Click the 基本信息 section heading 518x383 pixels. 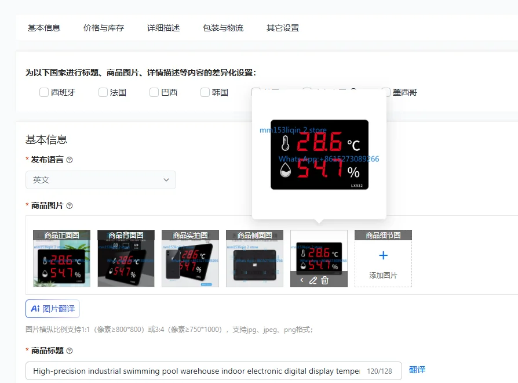pyautogui.click(x=46, y=140)
